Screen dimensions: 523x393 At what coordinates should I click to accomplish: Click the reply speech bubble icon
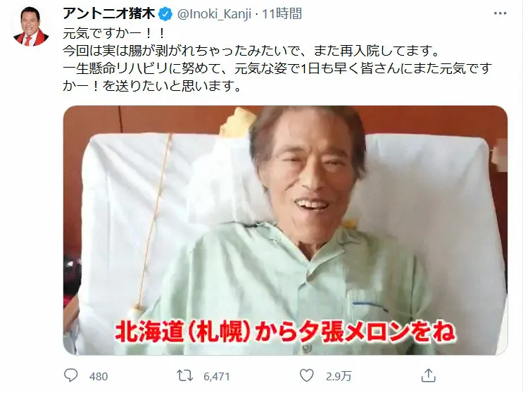click(70, 375)
